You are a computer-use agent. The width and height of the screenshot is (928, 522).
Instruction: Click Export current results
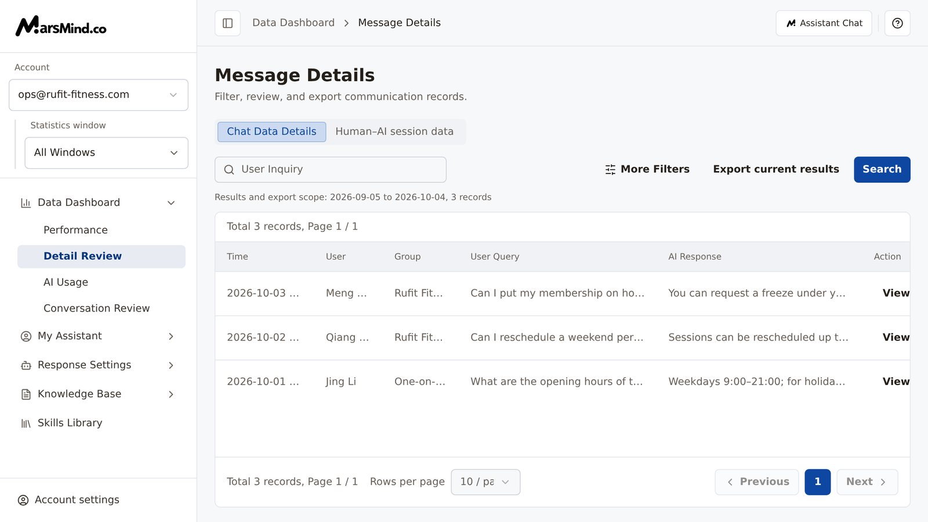tap(776, 169)
